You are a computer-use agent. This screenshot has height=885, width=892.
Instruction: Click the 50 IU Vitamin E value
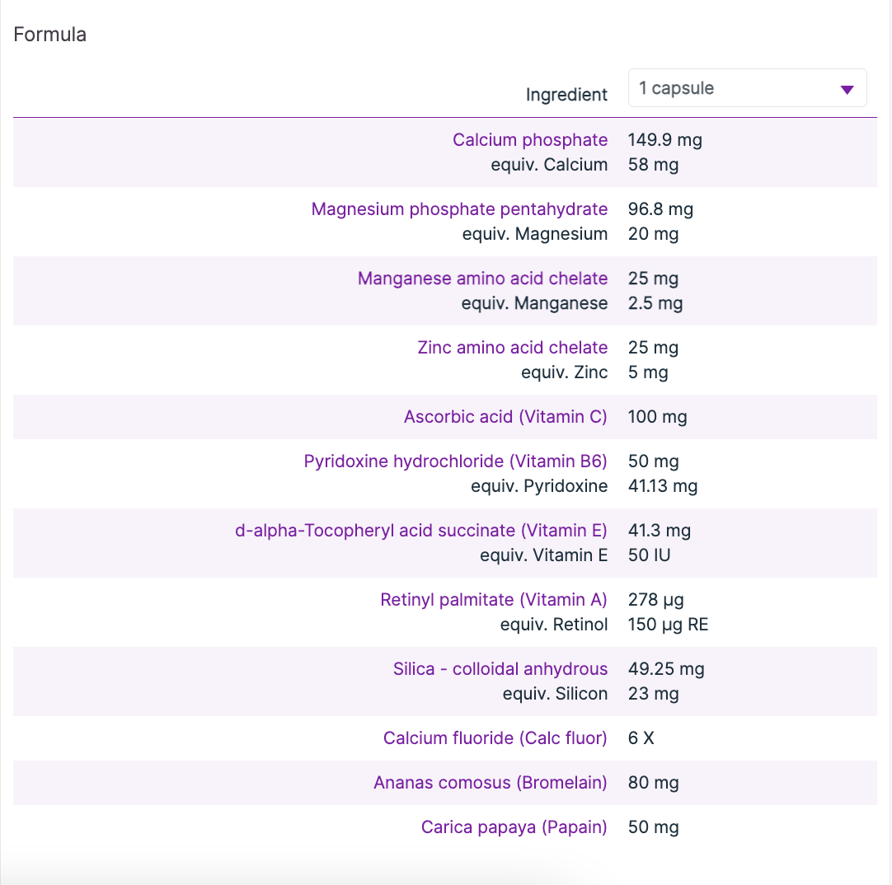pyautogui.click(x=649, y=555)
